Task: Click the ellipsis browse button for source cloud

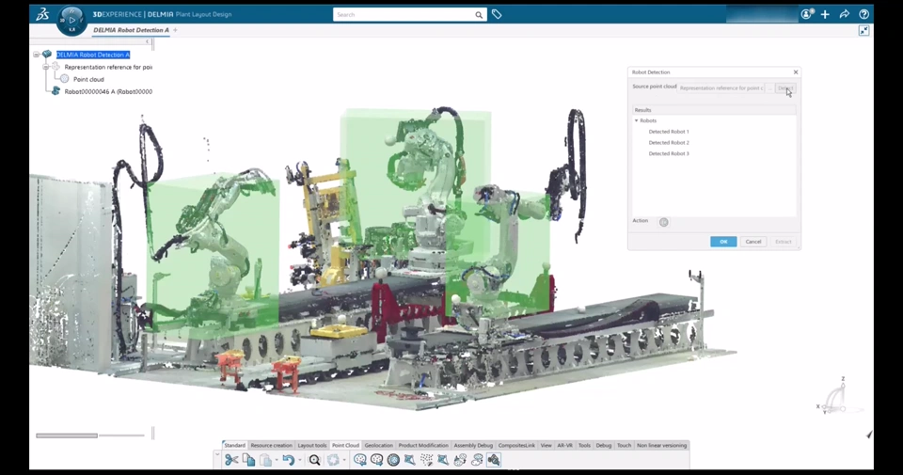Action: click(x=770, y=88)
